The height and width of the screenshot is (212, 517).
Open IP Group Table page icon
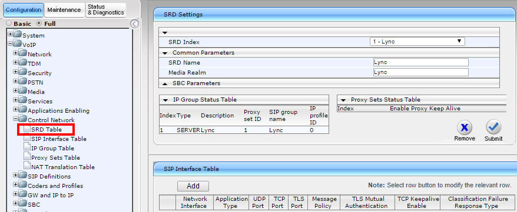27,148
